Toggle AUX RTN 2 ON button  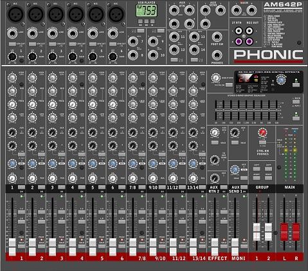(x=224, y=187)
